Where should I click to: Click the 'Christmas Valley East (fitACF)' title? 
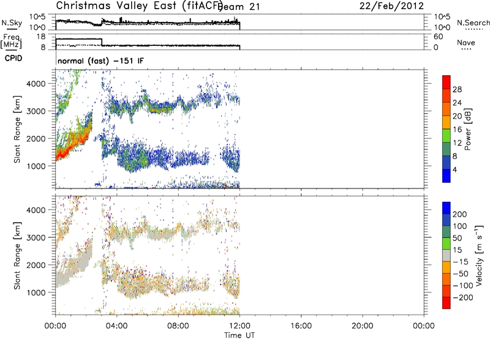tap(140, 6)
